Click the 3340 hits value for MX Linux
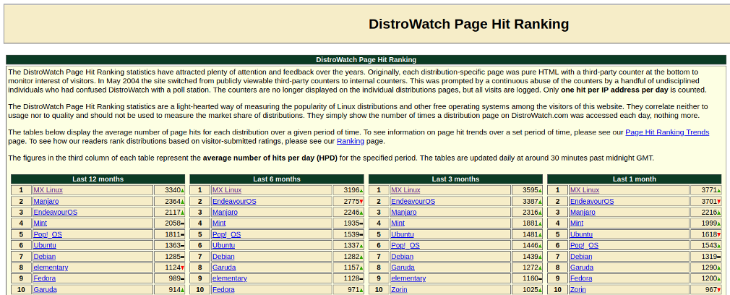 tap(173, 189)
